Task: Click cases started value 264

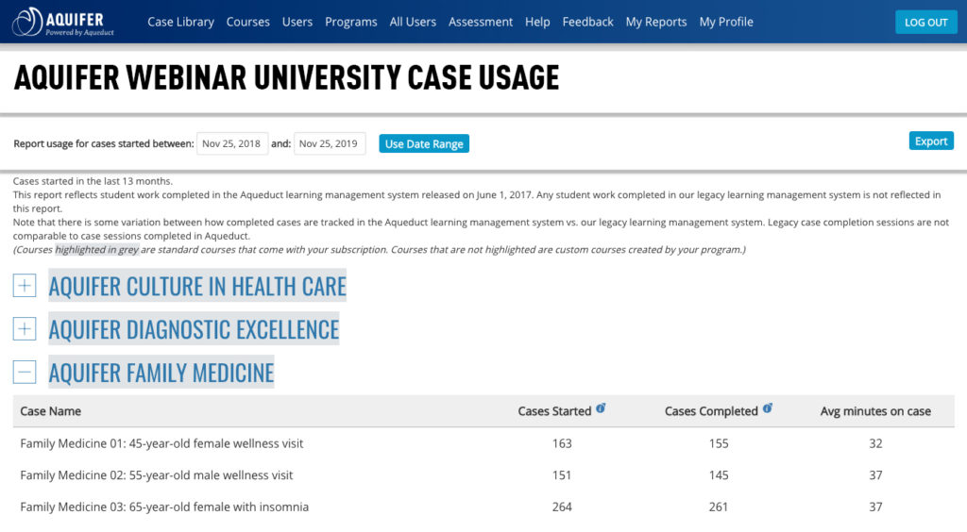Action: [562, 507]
